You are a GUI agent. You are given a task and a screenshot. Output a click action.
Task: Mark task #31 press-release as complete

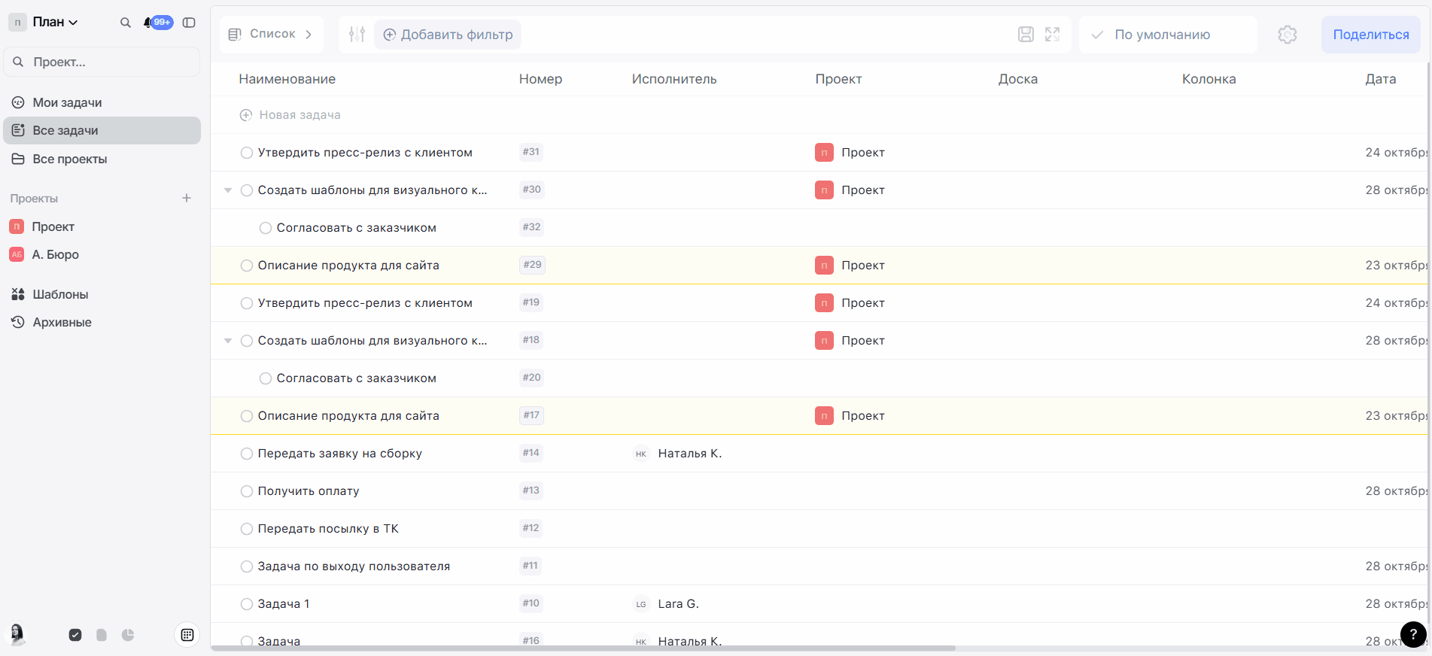246,153
